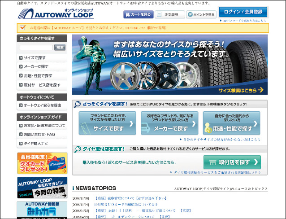Click shop icon on 取付店を探す button

212,162
